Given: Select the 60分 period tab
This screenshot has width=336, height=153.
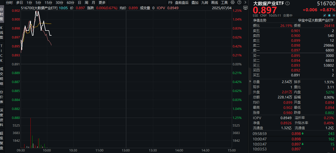Looking at the screenshot, I should click(x=70, y=2).
